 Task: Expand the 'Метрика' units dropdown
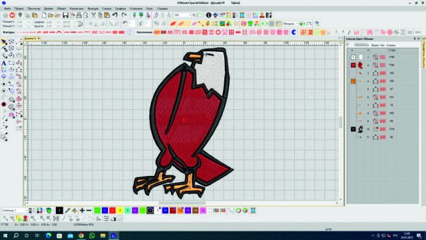click(x=290, y=24)
